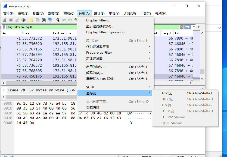
Task: Click the stop capture square icon
Action: coord(11,20)
